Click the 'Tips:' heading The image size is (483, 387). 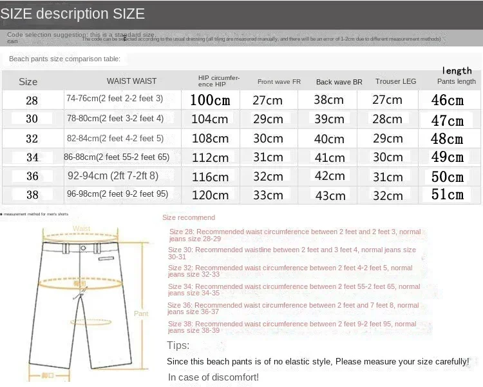[178, 345]
